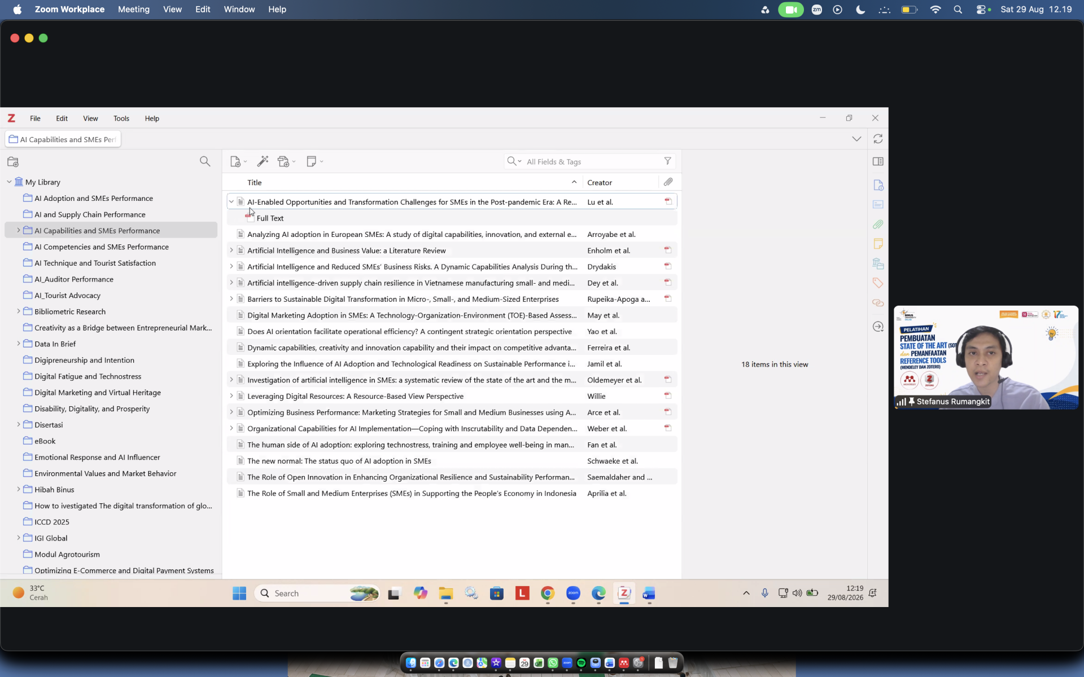Click the New Collection icon
Viewport: 1084px width, 677px height.
(13, 162)
